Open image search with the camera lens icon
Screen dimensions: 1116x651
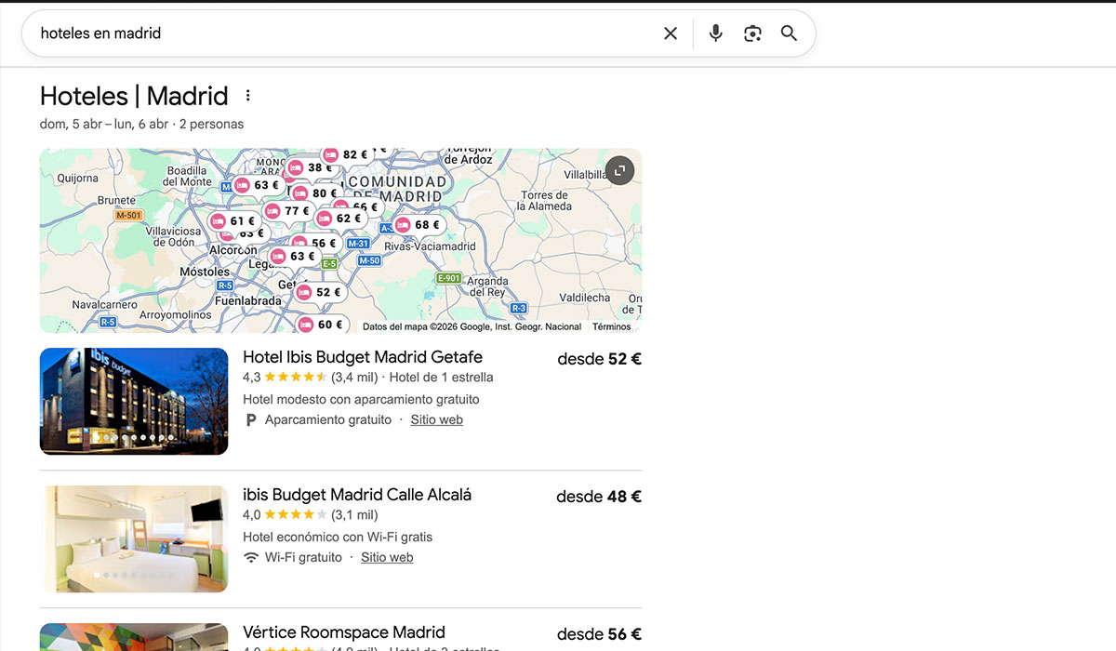pyautogui.click(x=752, y=33)
